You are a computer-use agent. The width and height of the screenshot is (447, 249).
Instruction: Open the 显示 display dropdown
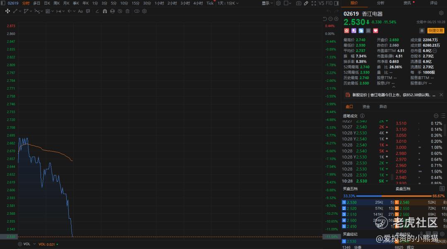coord(267,3)
